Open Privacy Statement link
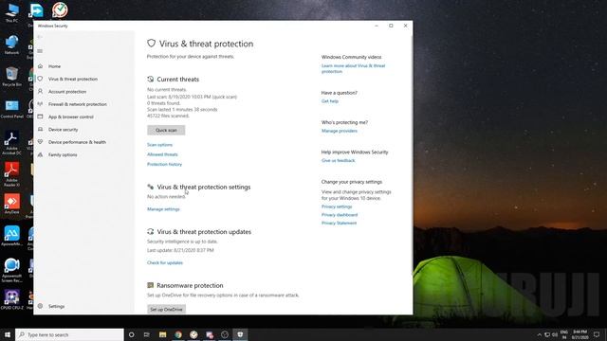 pyautogui.click(x=339, y=224)
